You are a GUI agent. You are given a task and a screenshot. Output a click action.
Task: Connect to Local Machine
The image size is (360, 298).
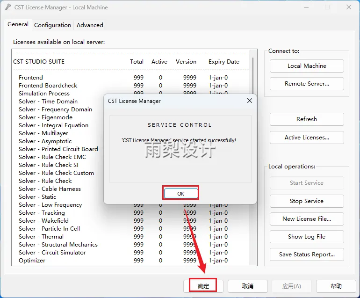pyautogui.click(x=307, y=66)
